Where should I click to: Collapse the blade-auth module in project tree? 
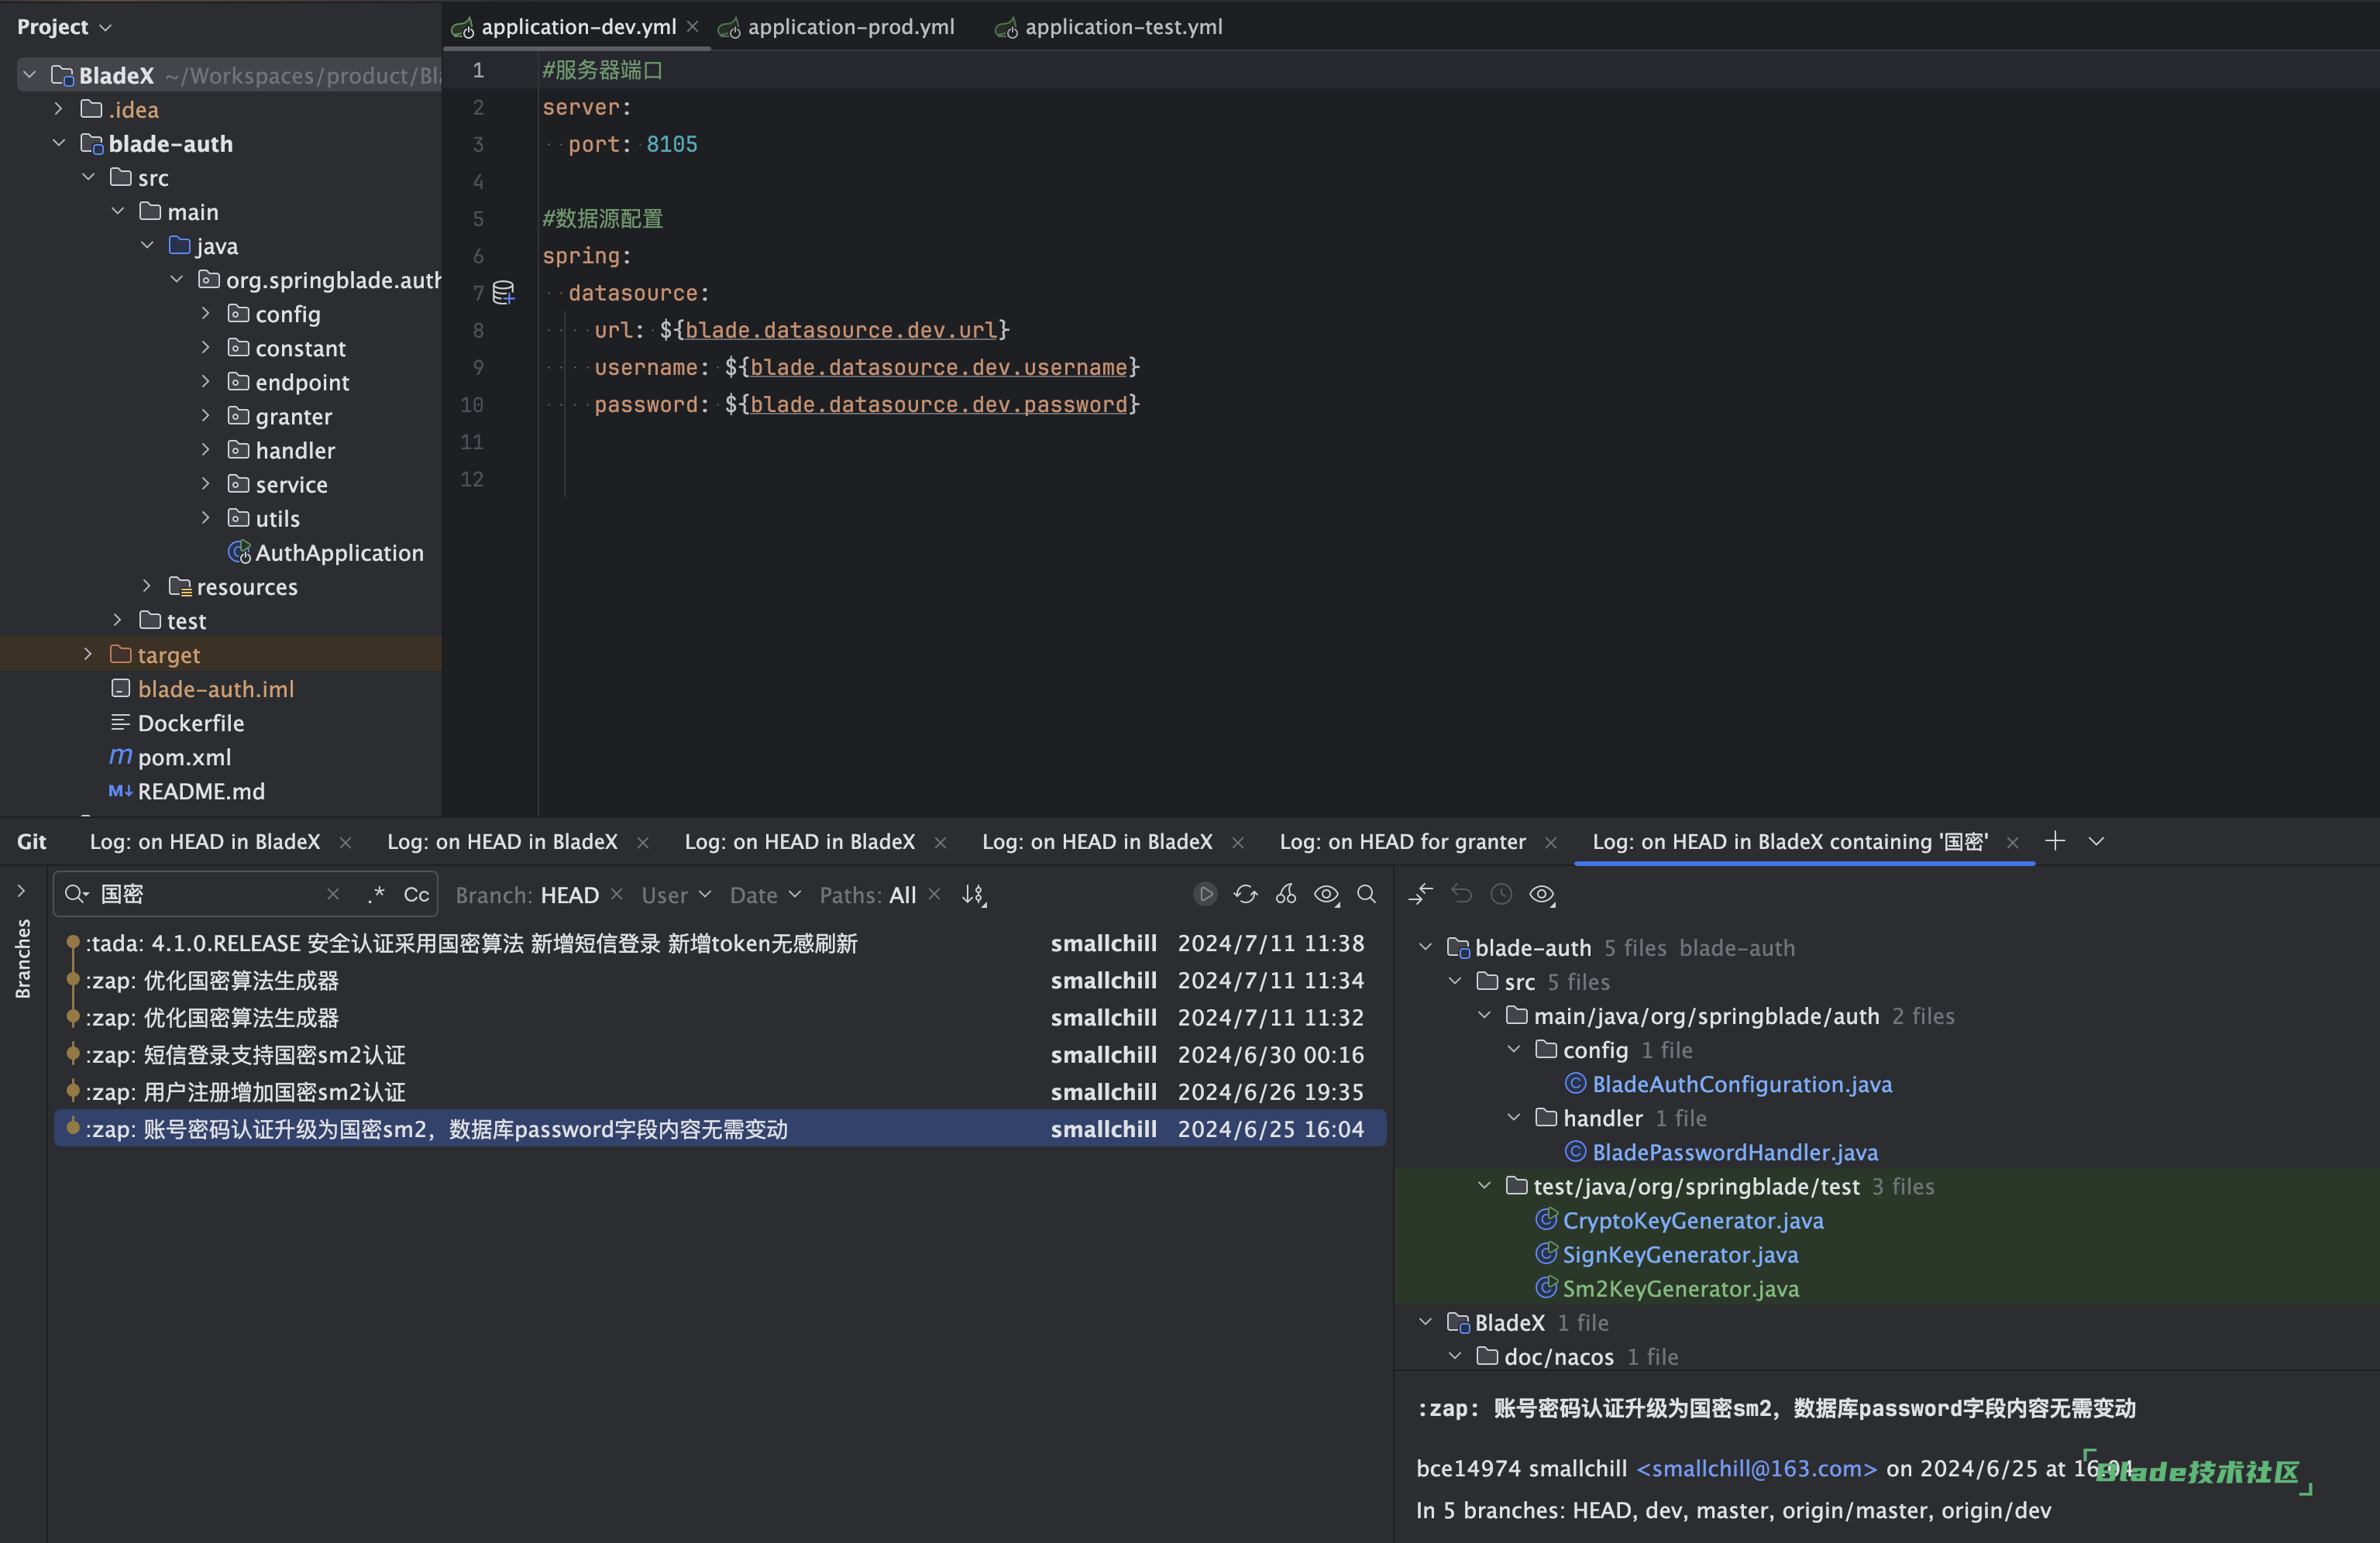59,143
